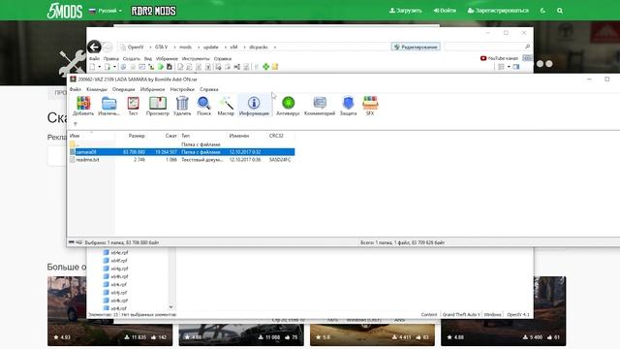Select the parent folder ".." row

182,144
